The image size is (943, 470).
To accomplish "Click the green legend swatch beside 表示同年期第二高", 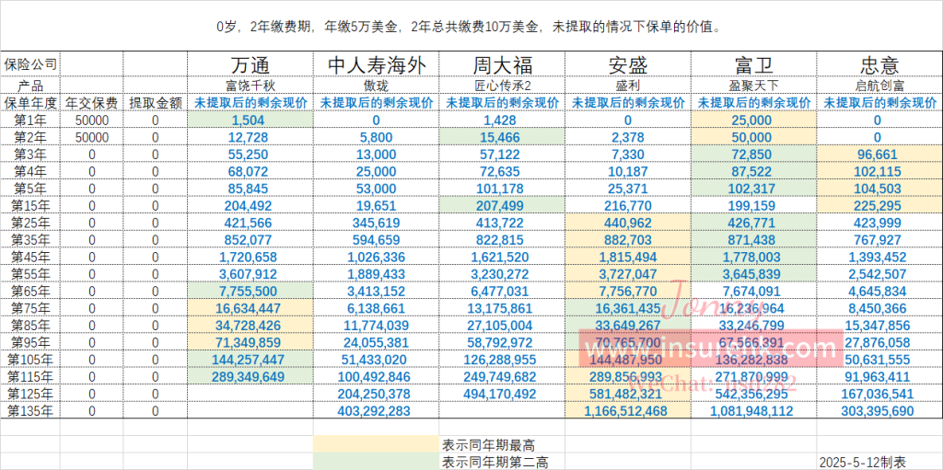I will [x=377, y=463].
